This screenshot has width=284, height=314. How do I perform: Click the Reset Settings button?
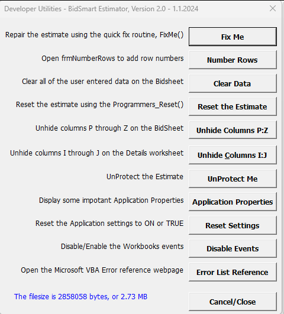(233, 225)
